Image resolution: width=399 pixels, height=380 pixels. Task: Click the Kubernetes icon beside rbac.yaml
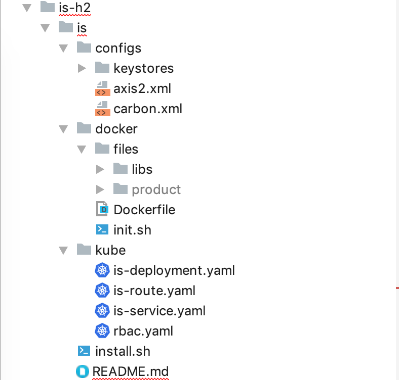tap(102, 331)
